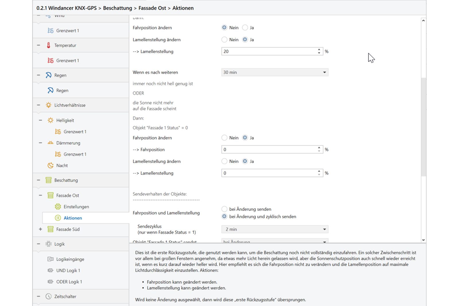Click the sunset icon beside Dämmerung
This screenshot has height=306, width=459.
coord(50,143)
